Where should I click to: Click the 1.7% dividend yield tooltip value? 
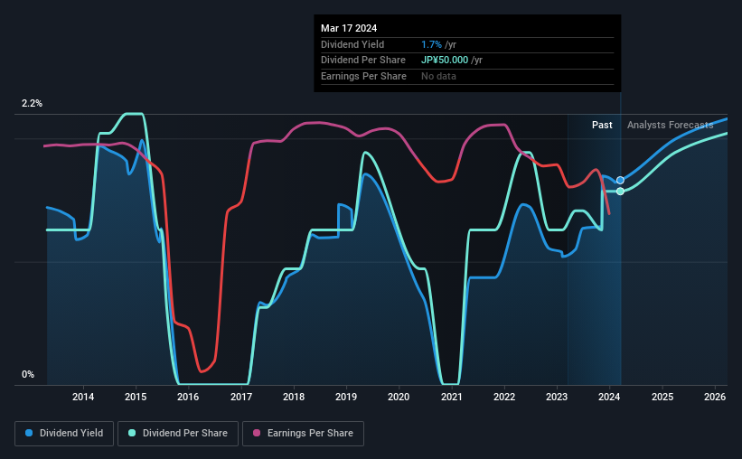(x=432, y=44)
